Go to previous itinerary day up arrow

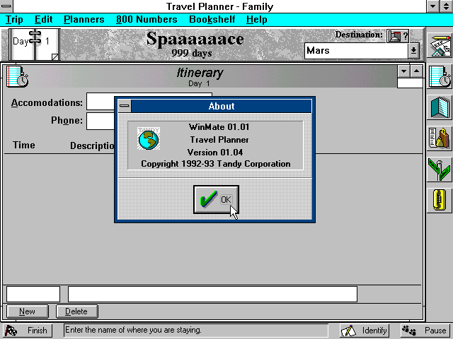click(x=416, y=71)
